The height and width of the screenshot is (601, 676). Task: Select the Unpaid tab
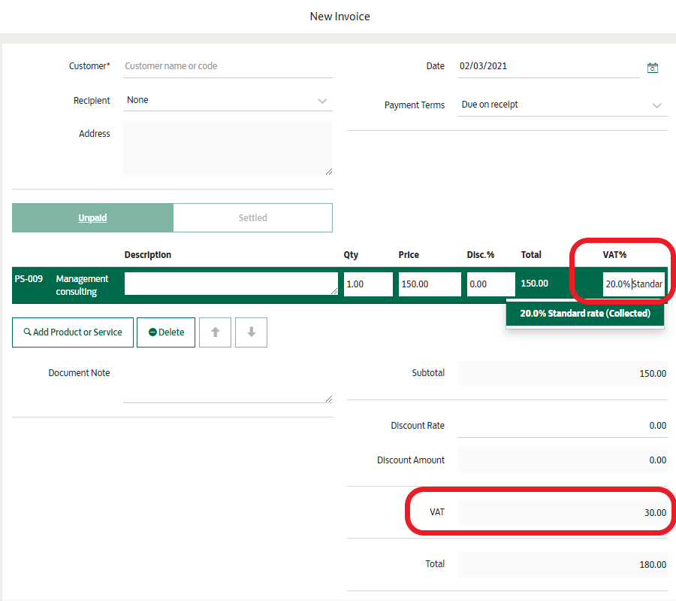pyautogui.click(x=92, y=217)
